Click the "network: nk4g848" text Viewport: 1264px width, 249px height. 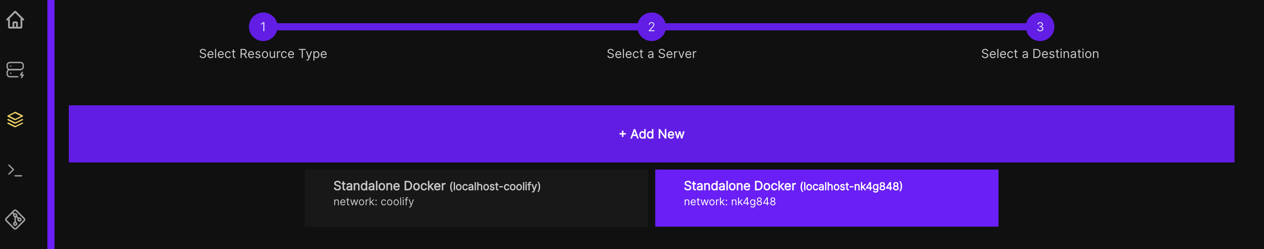729,202
